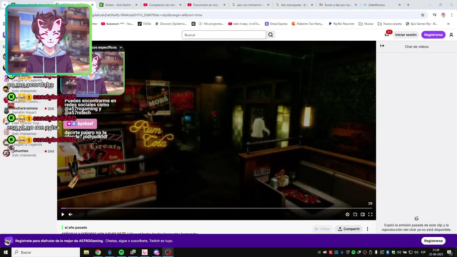The image size is (457, 257).
Task: Open File Explorer from the taskbar
Action: click(x=86, y=252)
